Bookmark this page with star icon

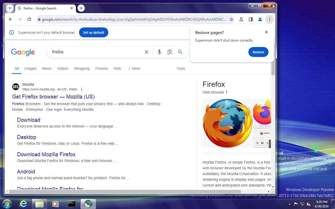tap(231, 19)
